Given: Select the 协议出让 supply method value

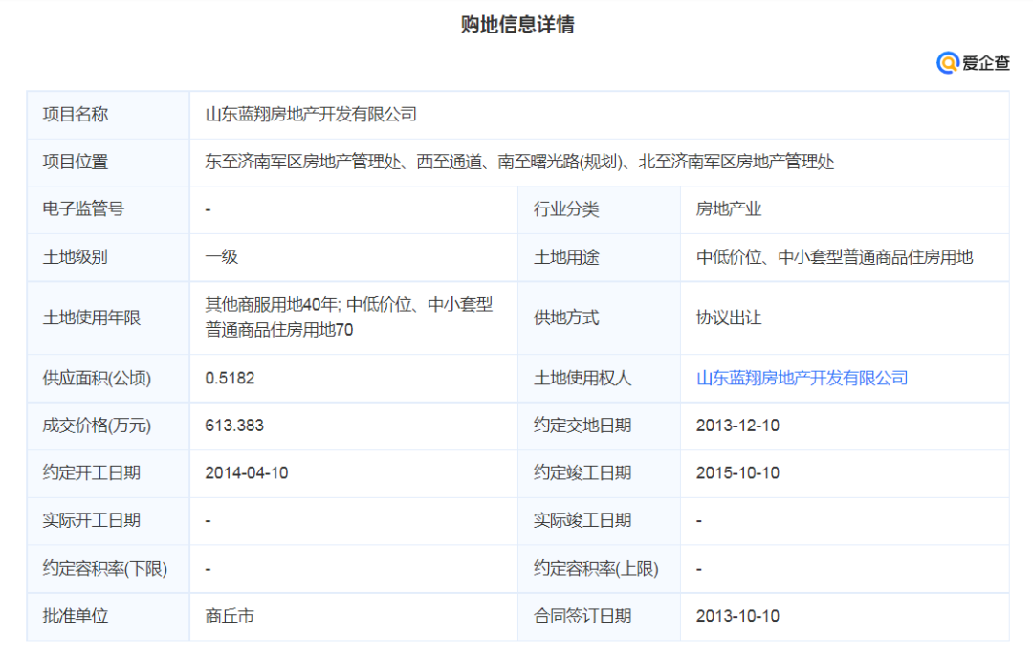Looking at the screenshot, I should click(x=728, y=317).
